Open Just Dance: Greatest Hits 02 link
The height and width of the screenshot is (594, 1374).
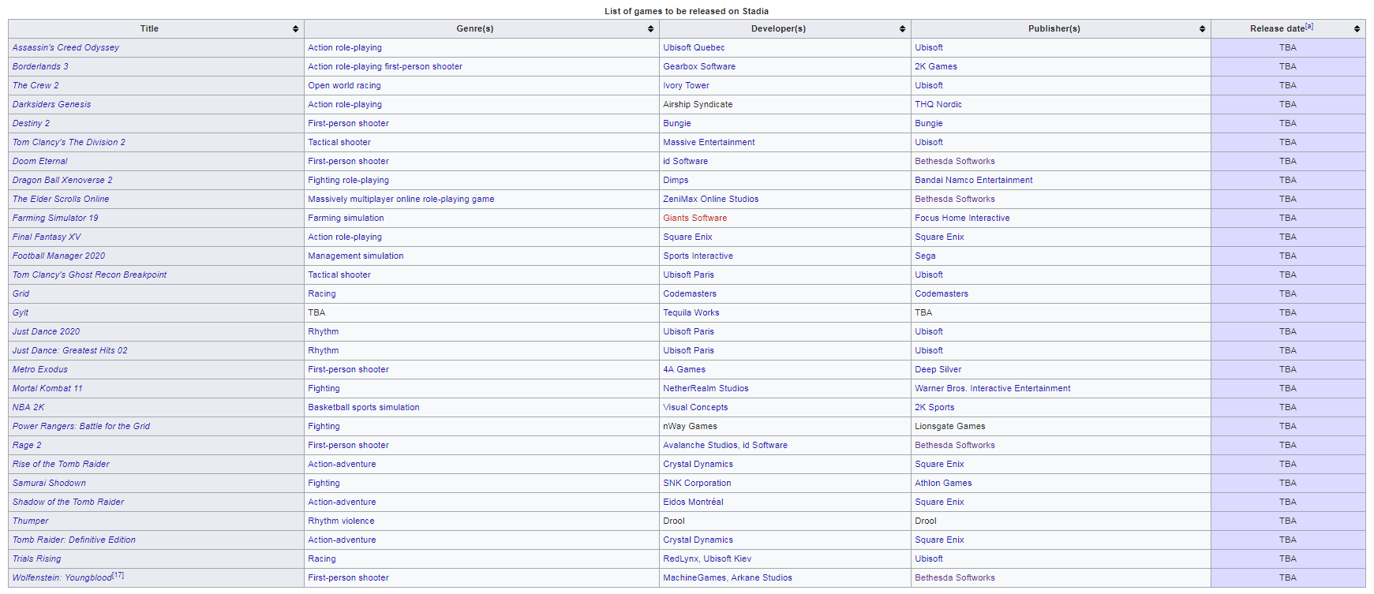[69, 350]
